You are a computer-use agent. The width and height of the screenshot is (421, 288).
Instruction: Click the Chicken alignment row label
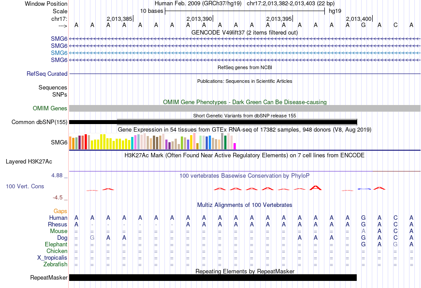tap(57, 251)
